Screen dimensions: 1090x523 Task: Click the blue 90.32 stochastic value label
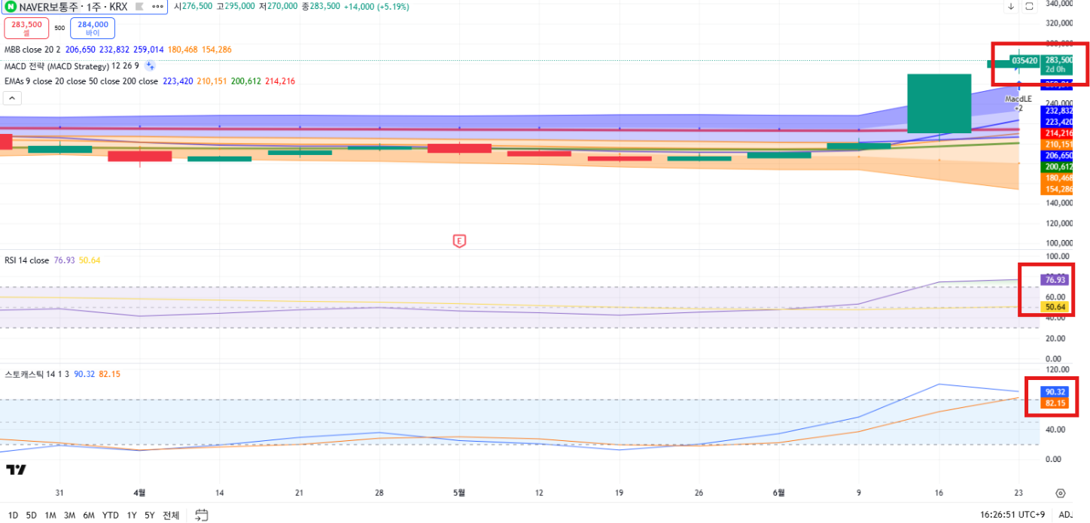(x=1054, y=392)
